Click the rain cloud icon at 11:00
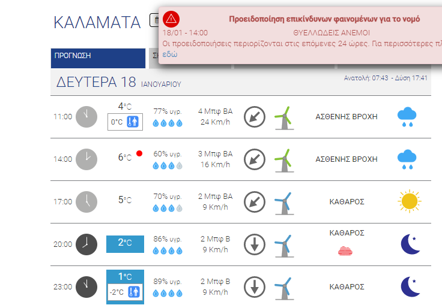This screenshot has width=442, height=308. coord(407,117)
